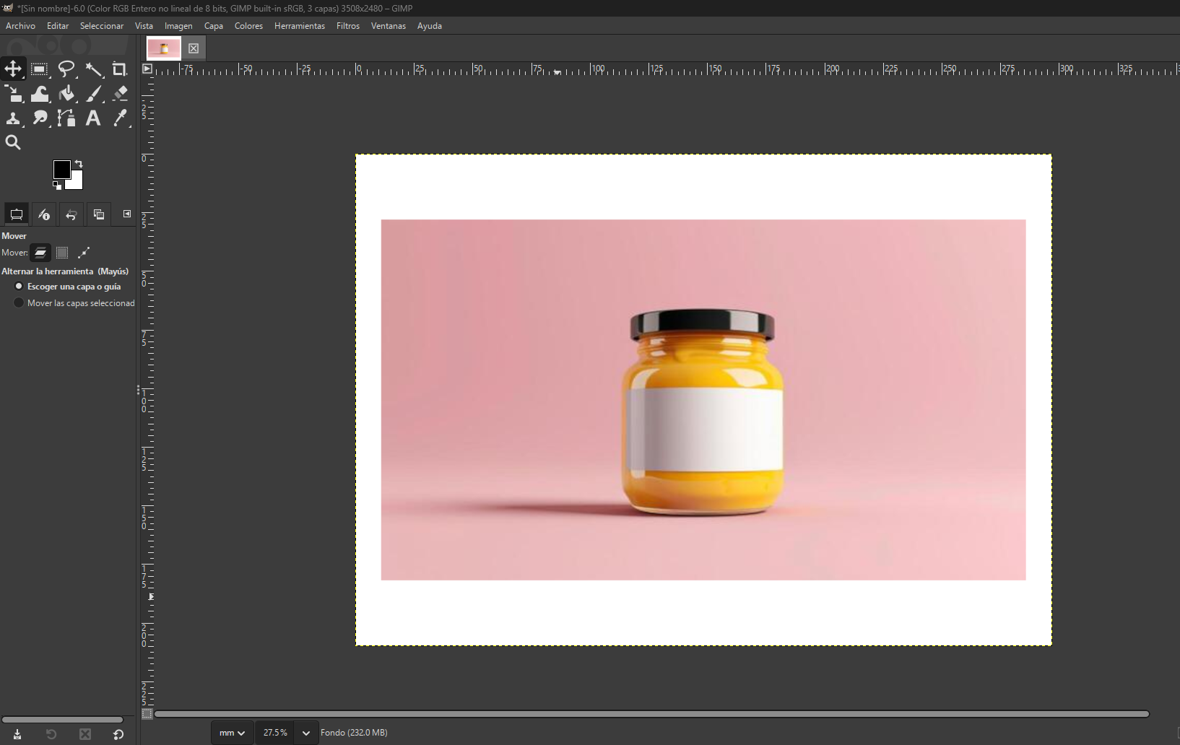Swap foreground and background colors
The width and height of the screenshot is (1180, 745).
79,163
